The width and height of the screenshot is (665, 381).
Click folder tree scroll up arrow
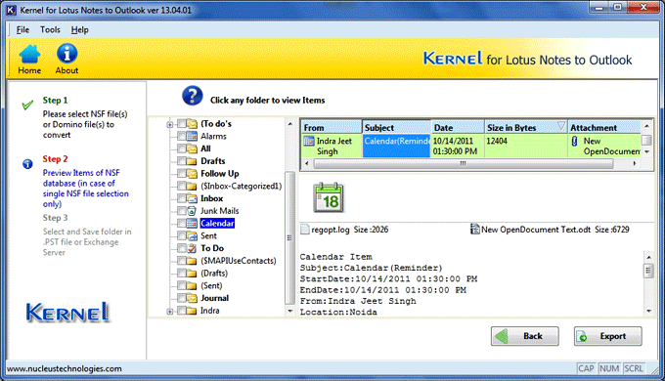click(x=290, y=124)
